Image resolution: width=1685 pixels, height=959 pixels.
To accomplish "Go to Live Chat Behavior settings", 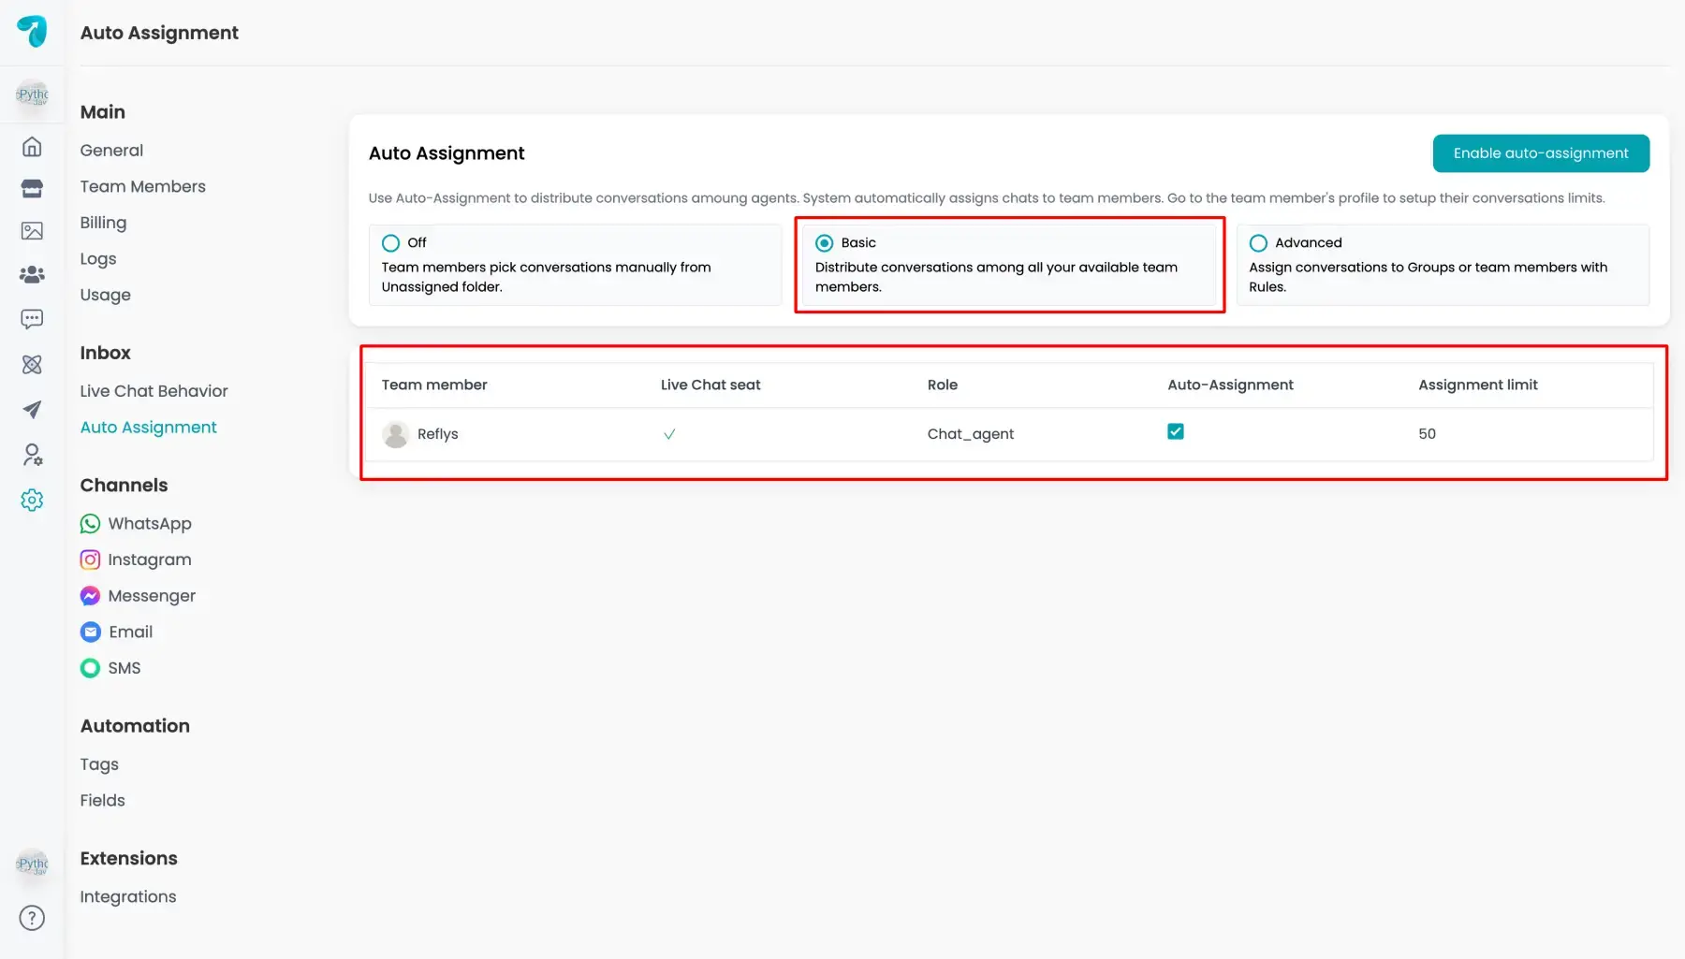I will (x=154, y=391).
